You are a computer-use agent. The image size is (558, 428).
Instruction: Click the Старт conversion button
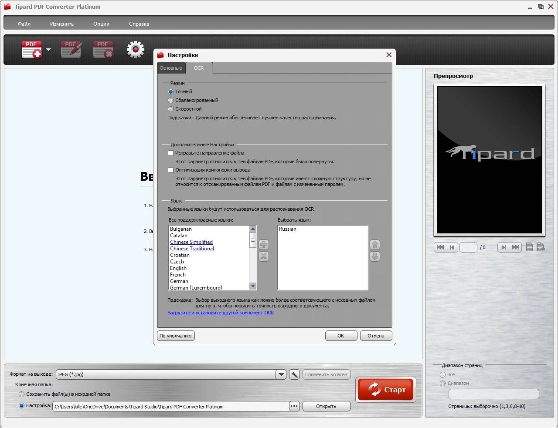386,389
